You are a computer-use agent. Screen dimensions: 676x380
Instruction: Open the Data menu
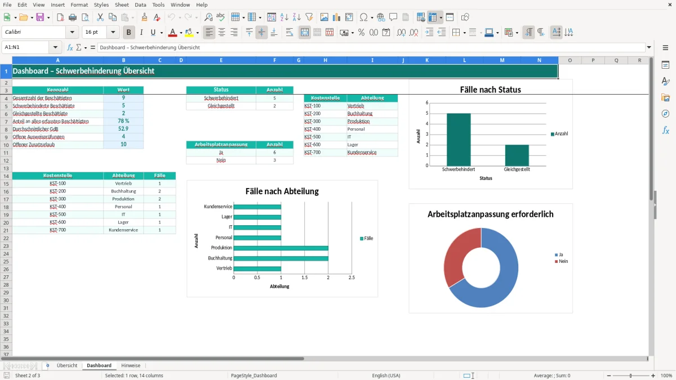(140, 5)
